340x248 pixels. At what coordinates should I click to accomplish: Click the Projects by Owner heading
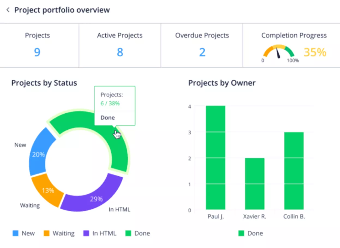[x=222, y=83]
